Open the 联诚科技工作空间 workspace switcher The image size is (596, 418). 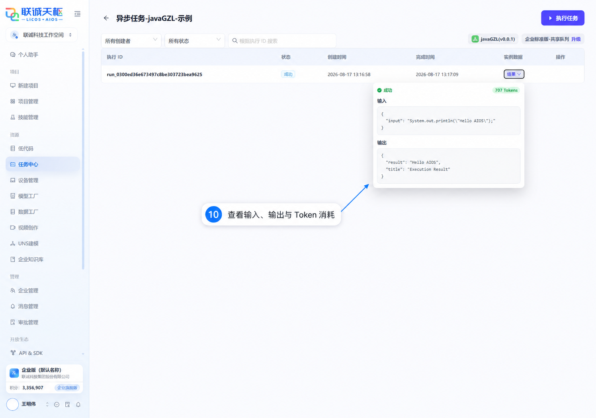42,35
